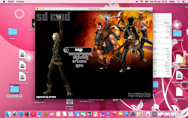Image resolution: width=188 pixels, height=118 pixels.
Task: Open FaceTime in the Dock
Action: [x=83, y=114]
